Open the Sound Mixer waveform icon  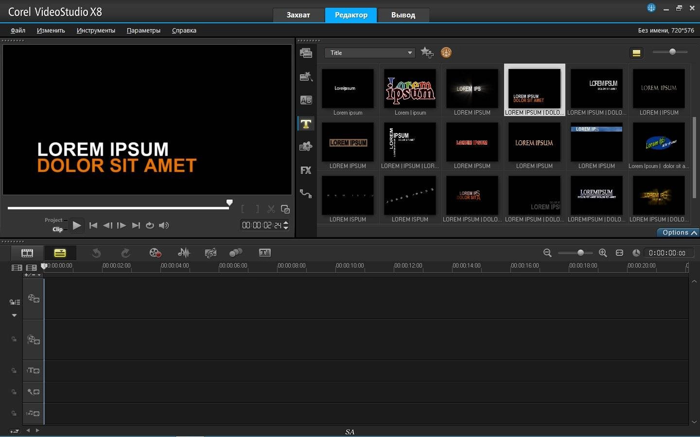pos(184,253)
